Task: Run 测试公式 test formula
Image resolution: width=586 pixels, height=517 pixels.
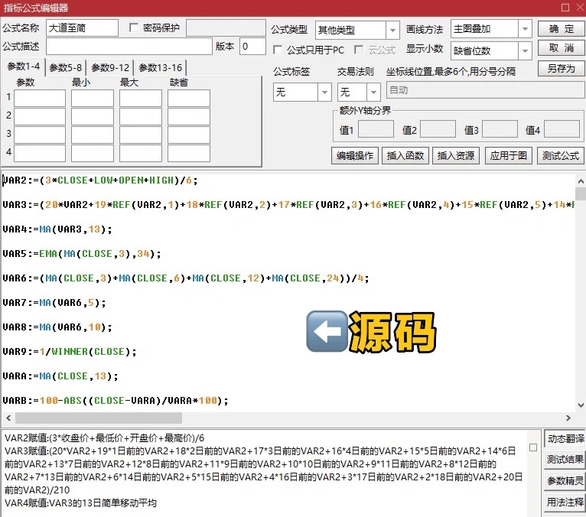Action: click(x=561, y=155)
